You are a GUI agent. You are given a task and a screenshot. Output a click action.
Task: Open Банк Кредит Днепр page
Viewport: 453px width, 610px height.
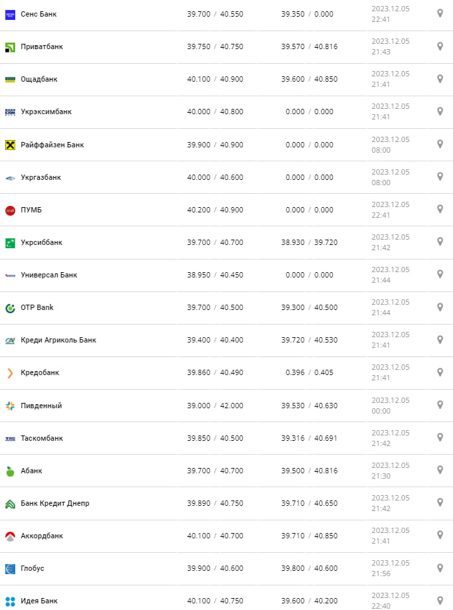pyautogui.click(x=55, y=503)
